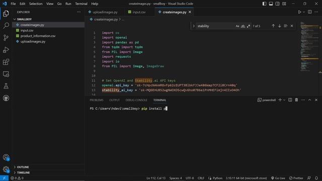
Task: Click the Prettier status bar item
Action: (296, 178)
